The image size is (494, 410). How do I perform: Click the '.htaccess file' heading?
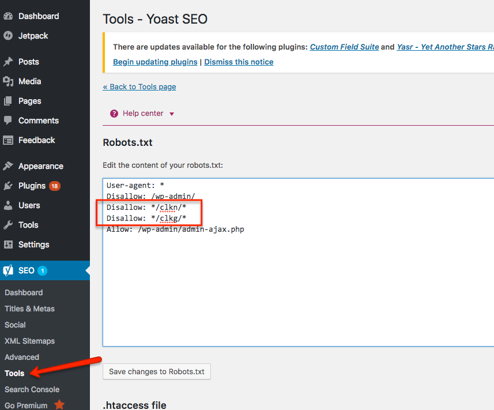tap(134, 405)
